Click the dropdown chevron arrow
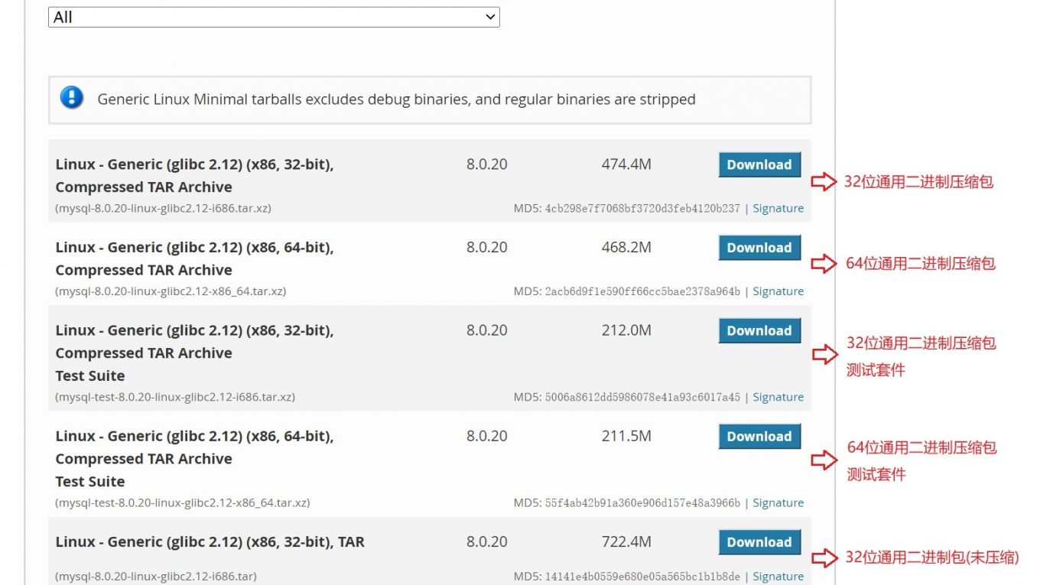 [490, 17]
